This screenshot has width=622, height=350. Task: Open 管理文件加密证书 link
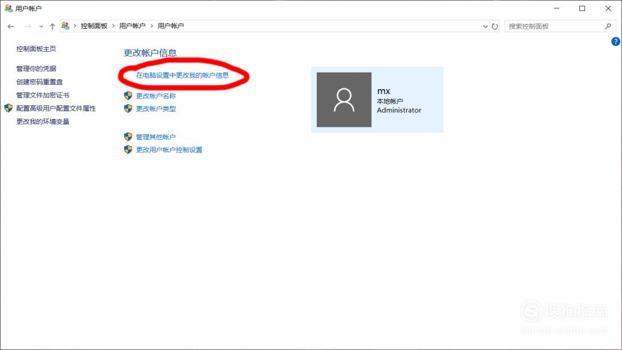click(x=43, y=95)
